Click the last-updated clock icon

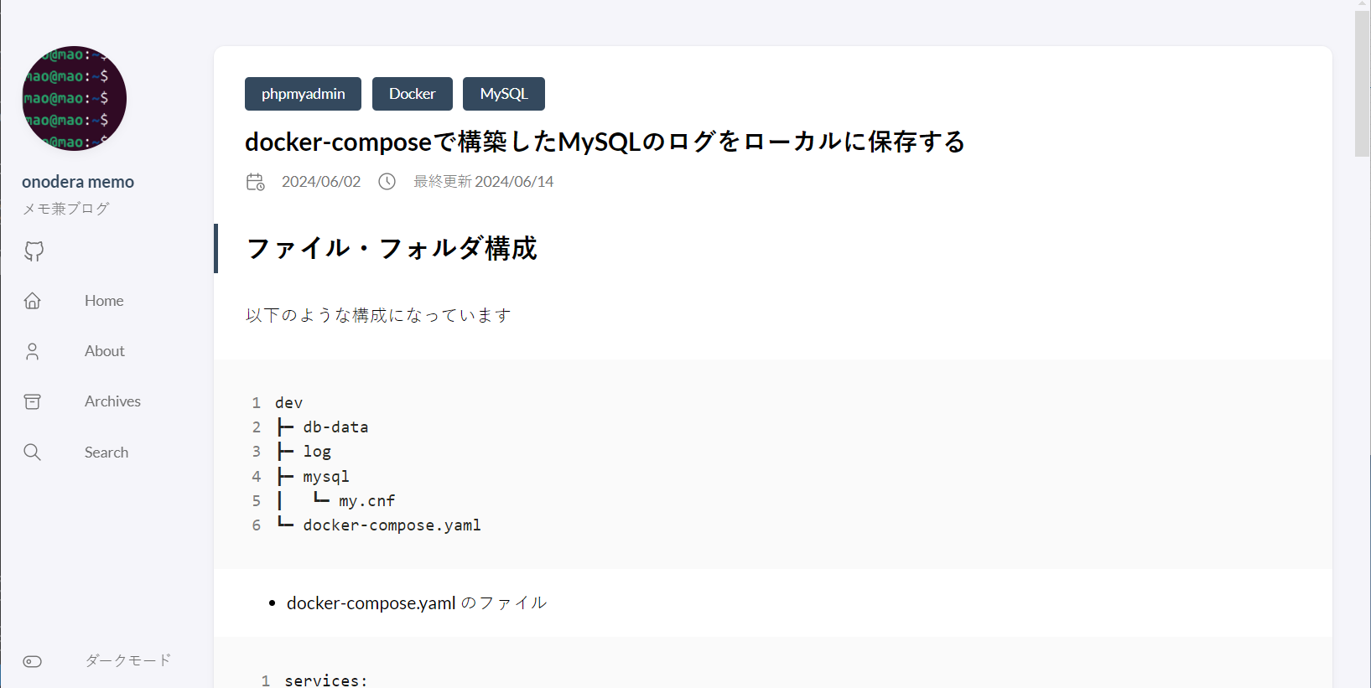point(387,182)
